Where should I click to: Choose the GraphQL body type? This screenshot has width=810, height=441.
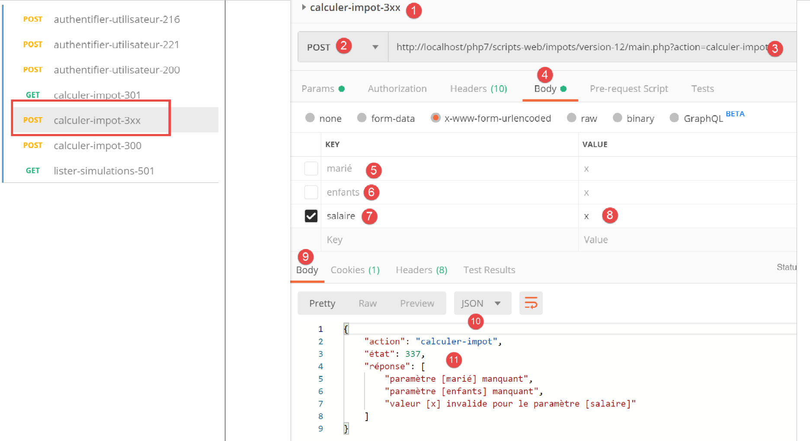pyautogui.click(x=674, y=118)
